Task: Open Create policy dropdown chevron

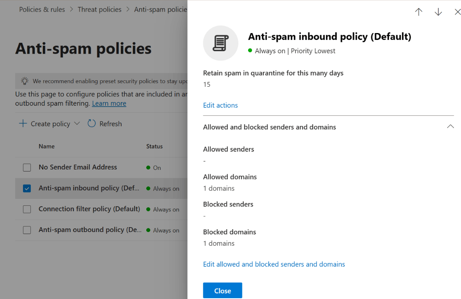Action: pos(77,123)
